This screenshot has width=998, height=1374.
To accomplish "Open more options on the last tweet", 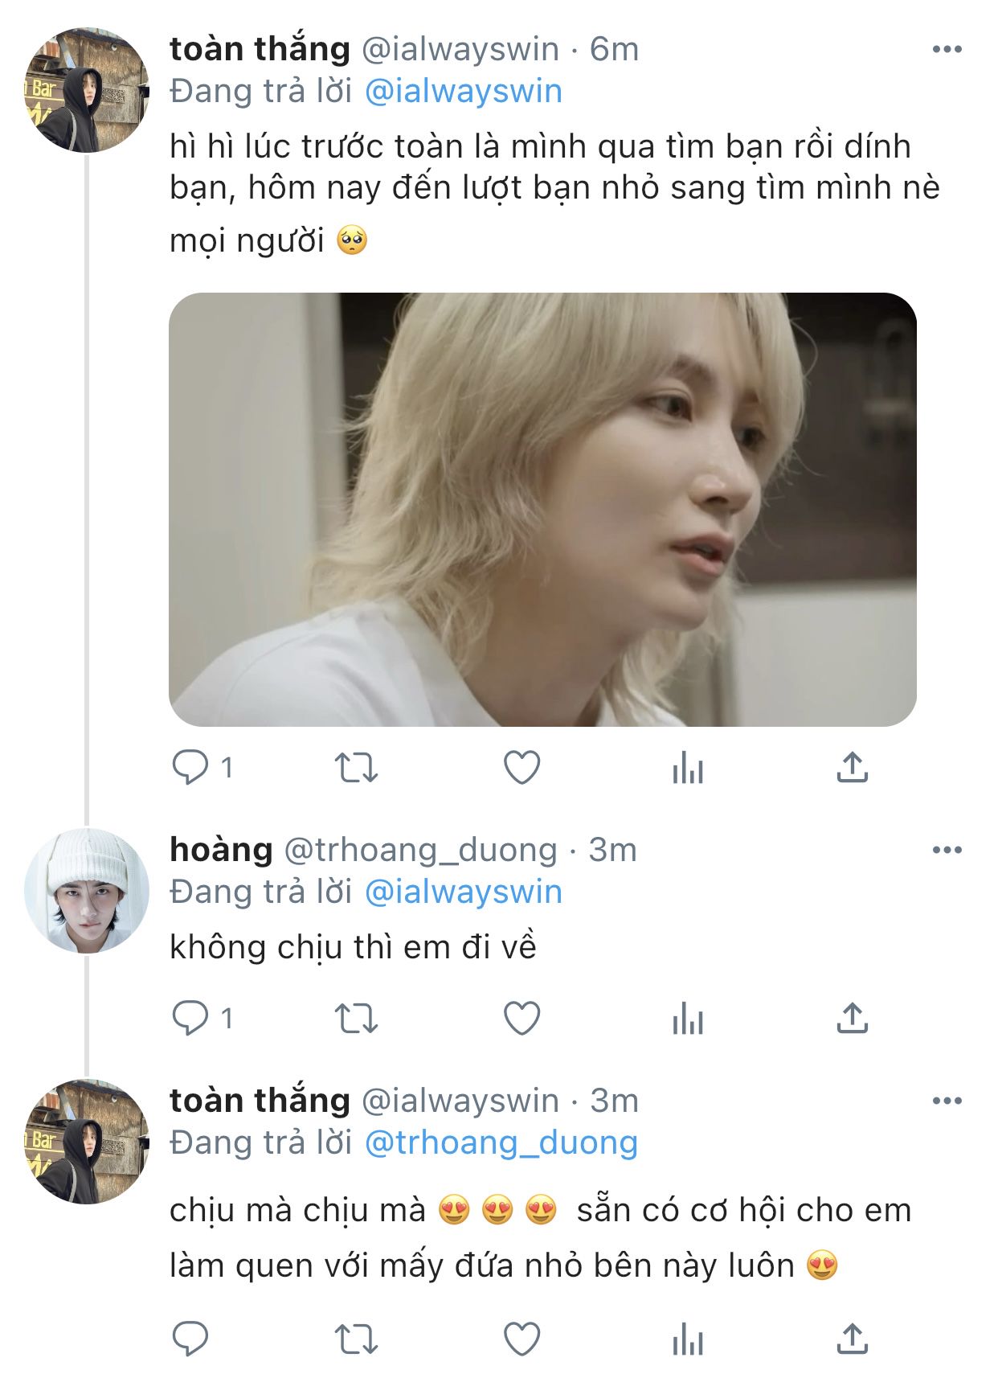I will tap(947, 1101).
